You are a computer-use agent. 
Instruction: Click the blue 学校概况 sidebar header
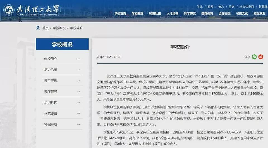coord(62,44)
